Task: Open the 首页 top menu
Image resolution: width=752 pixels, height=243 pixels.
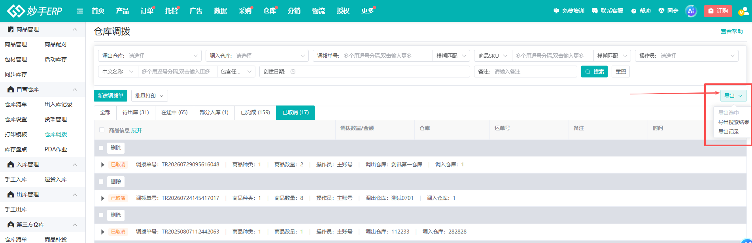Action: 98,11
